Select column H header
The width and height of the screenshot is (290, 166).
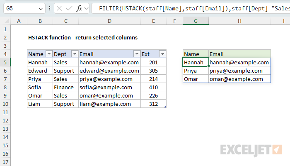pyautogui.click(x=239, y=21)
